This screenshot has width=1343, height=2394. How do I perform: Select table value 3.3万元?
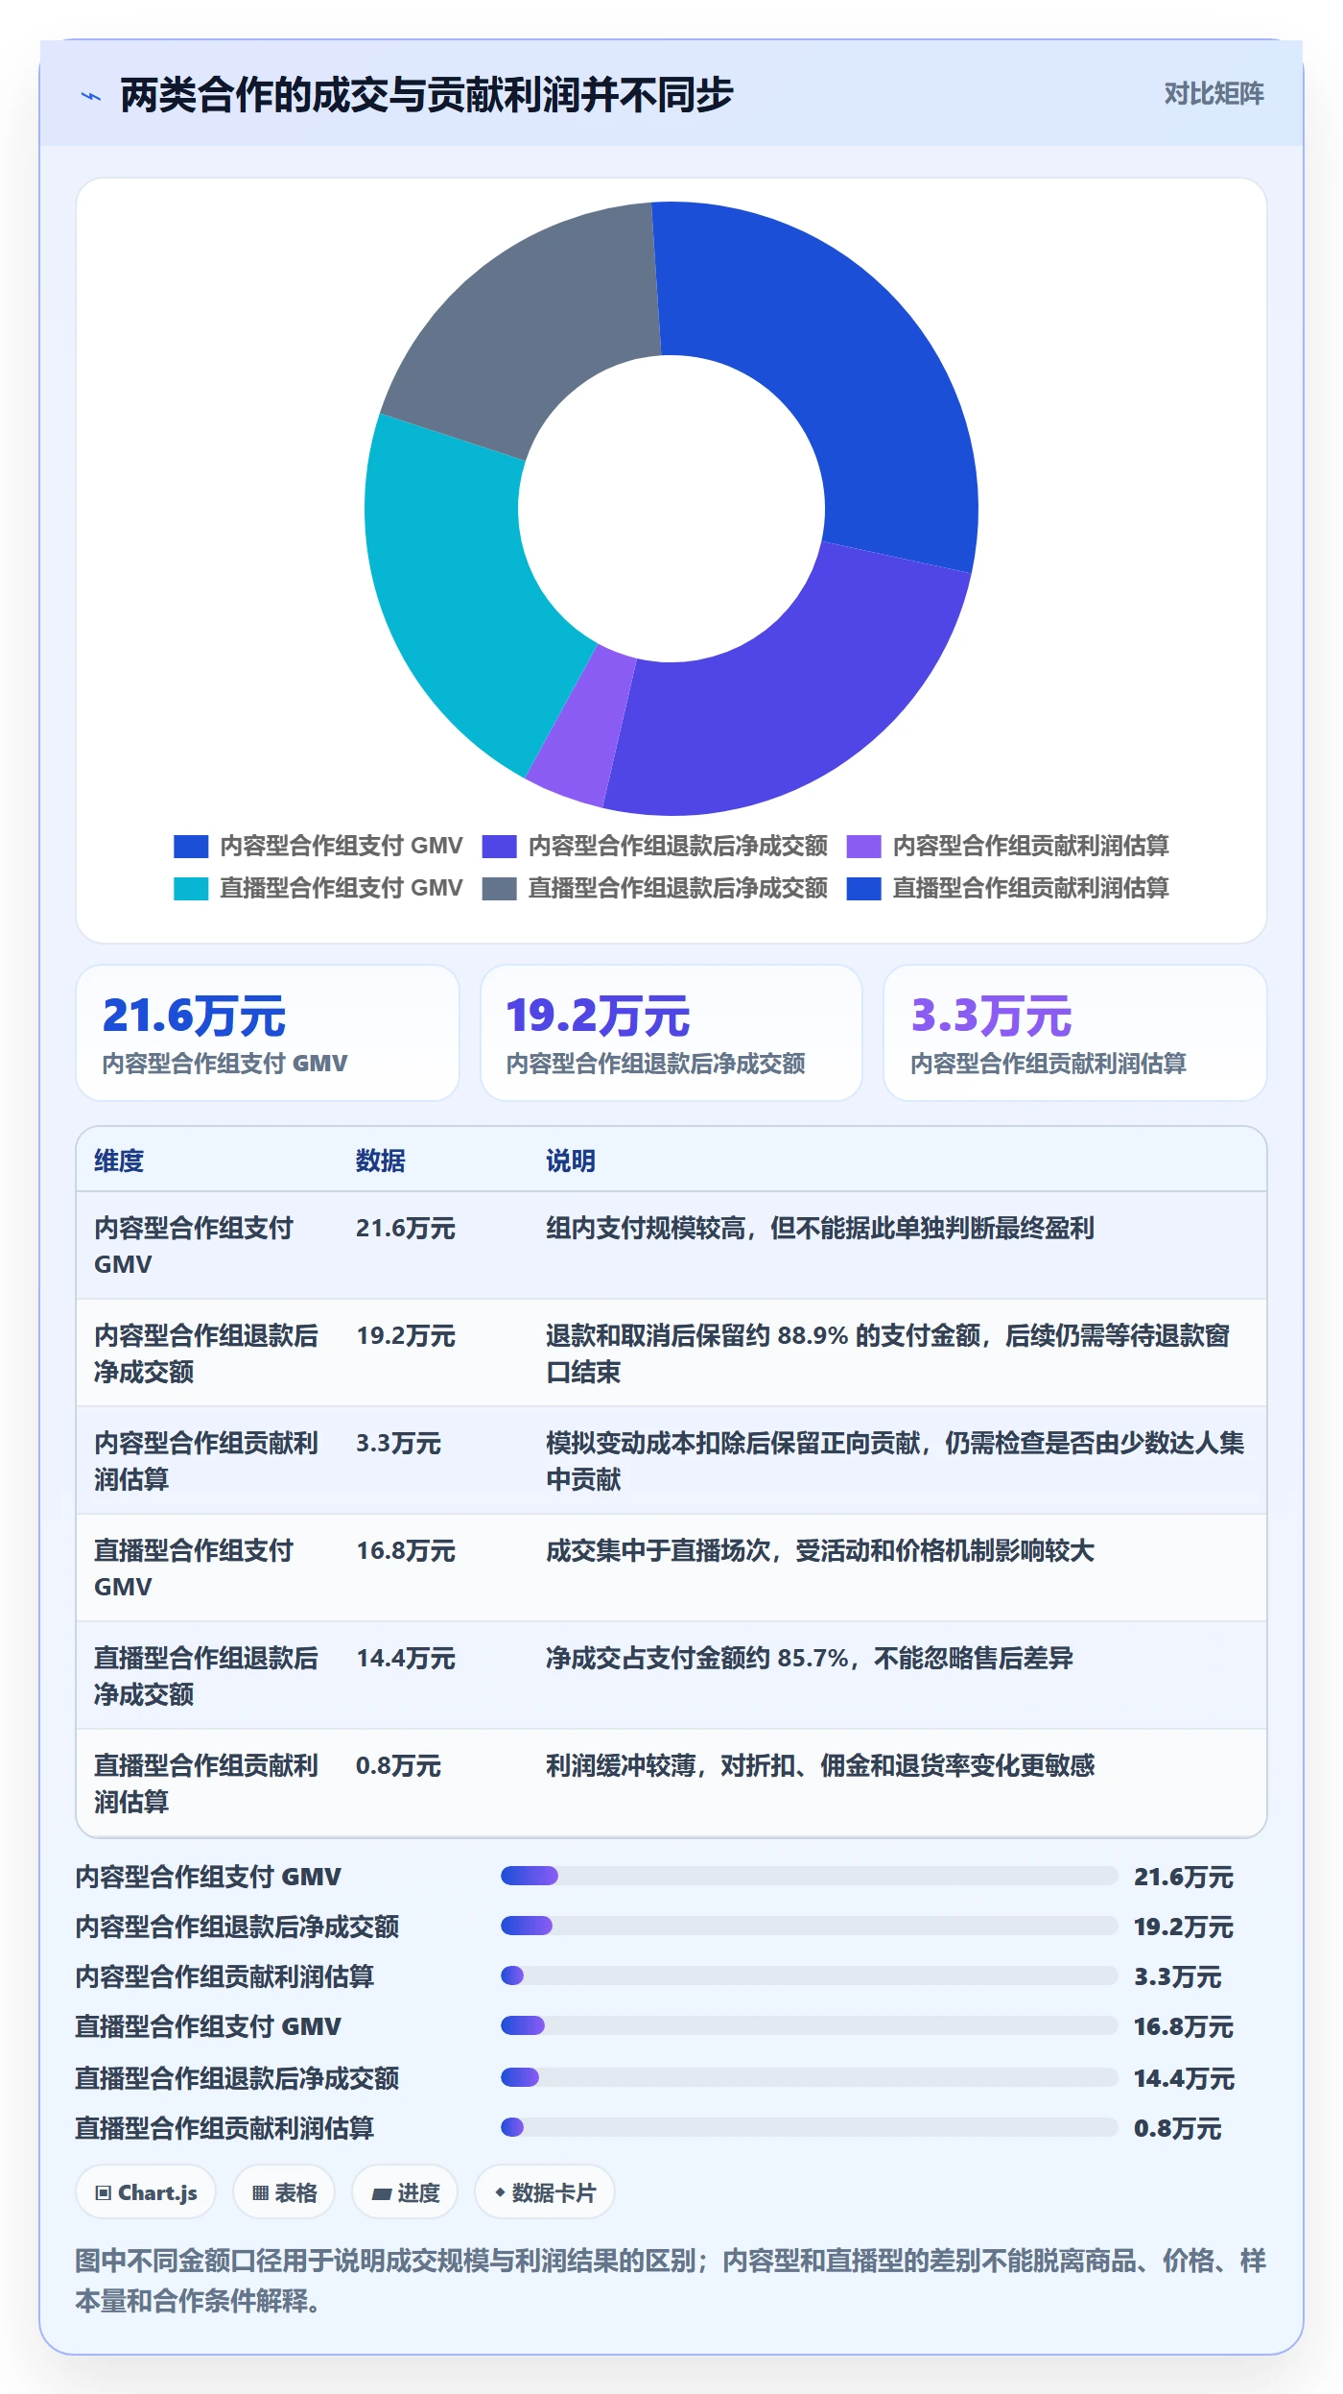point(398,1443)
